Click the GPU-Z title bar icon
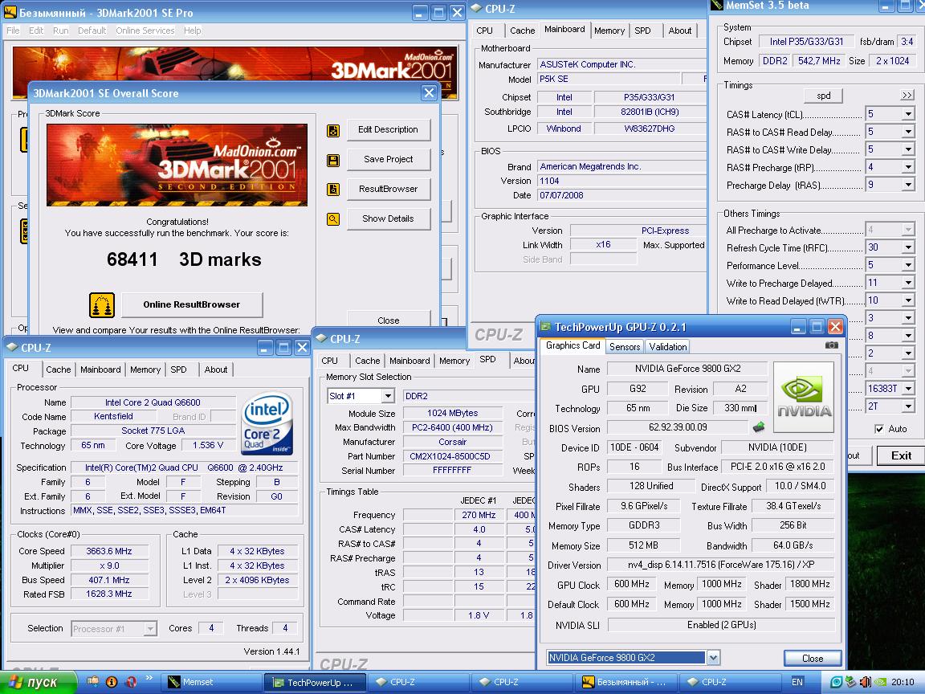 (546, 327)
